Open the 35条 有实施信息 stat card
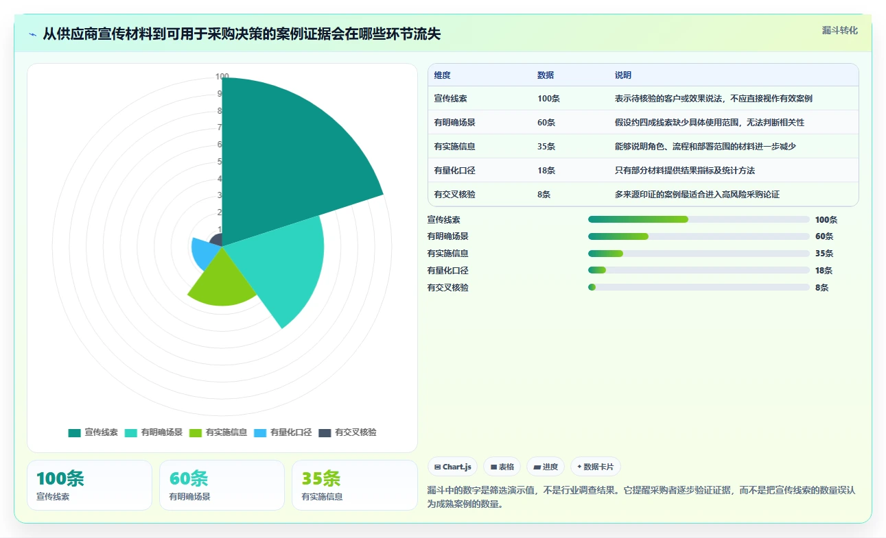The width and height of the screenshot is (886, 538). coord(355,485)
